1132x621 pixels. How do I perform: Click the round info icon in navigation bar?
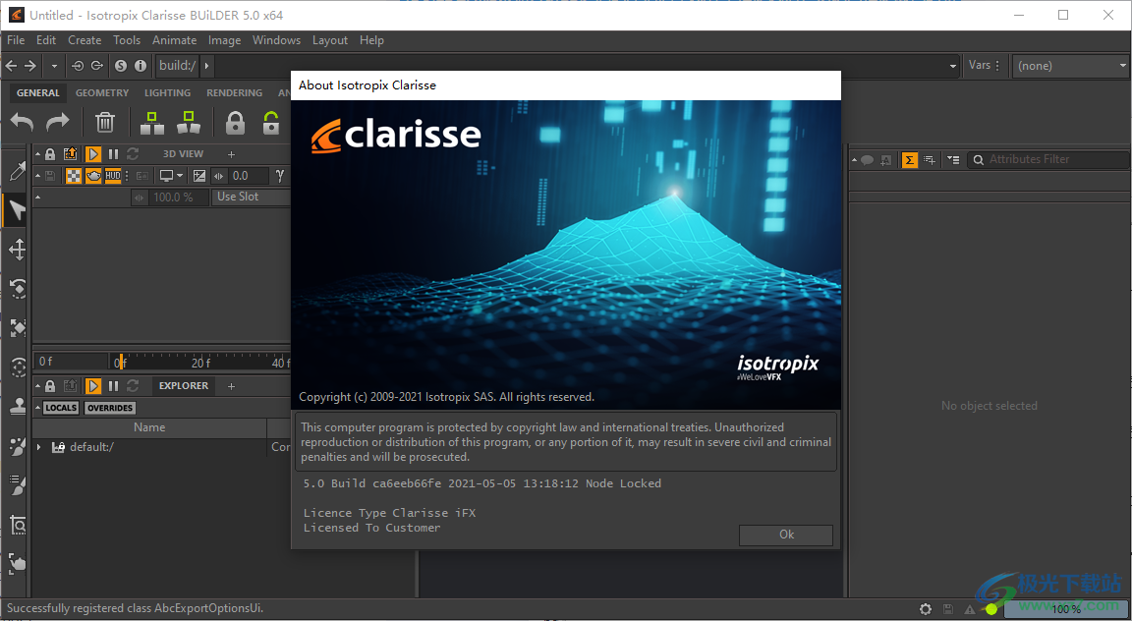141,66
